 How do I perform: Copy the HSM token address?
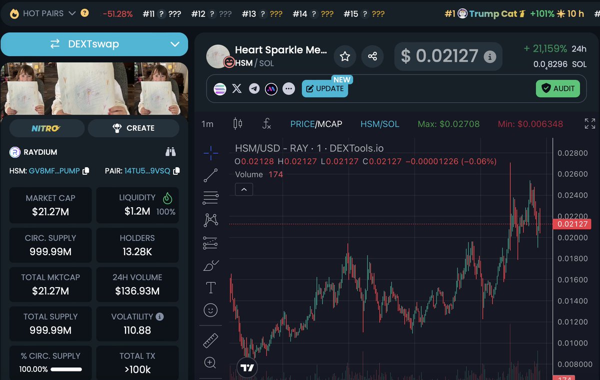(86, 171)
